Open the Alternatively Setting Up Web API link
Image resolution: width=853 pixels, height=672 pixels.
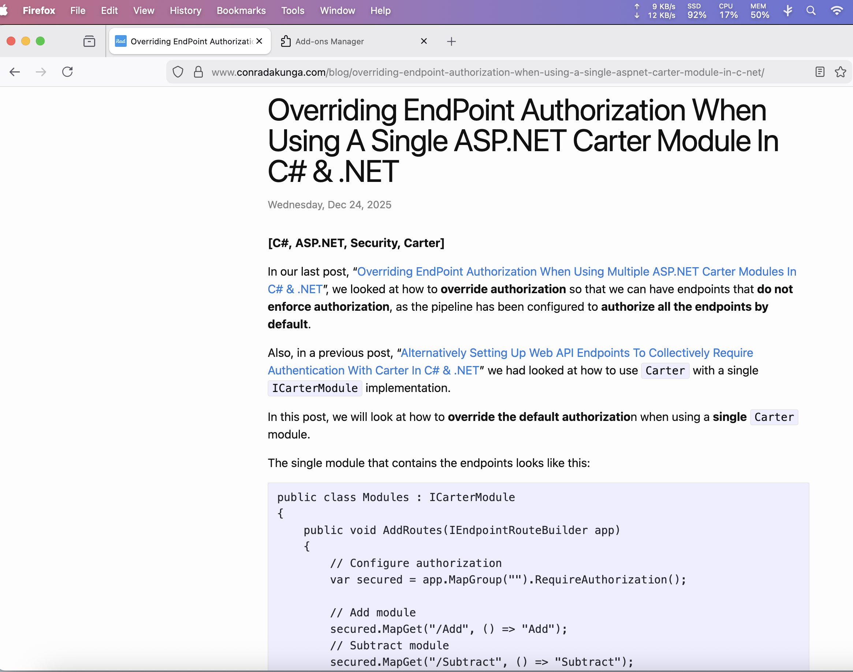tap(576, 353)
